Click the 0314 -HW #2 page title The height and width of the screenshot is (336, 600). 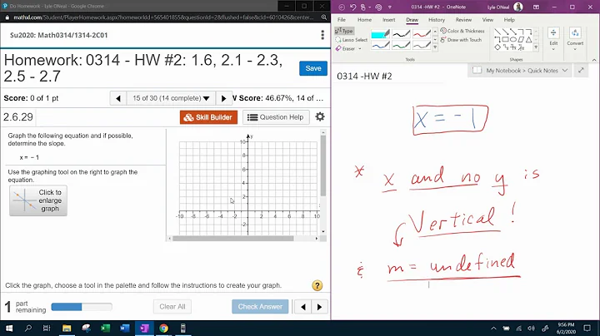pyautogui.click(x=364, y=77)
